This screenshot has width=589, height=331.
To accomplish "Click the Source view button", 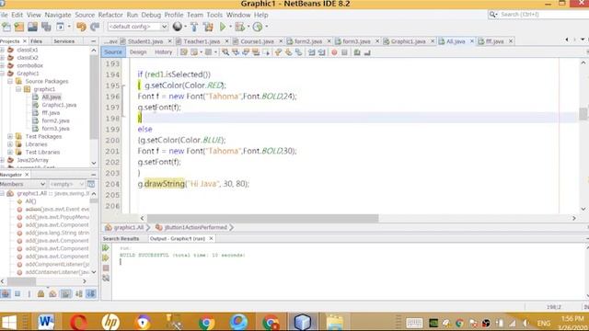I will [113, 52].
